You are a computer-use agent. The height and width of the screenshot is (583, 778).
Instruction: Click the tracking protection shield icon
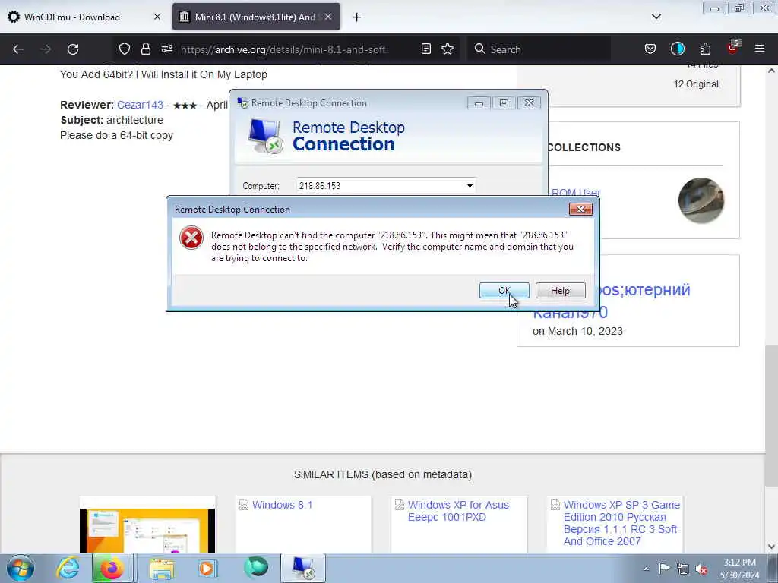point(124,49)
